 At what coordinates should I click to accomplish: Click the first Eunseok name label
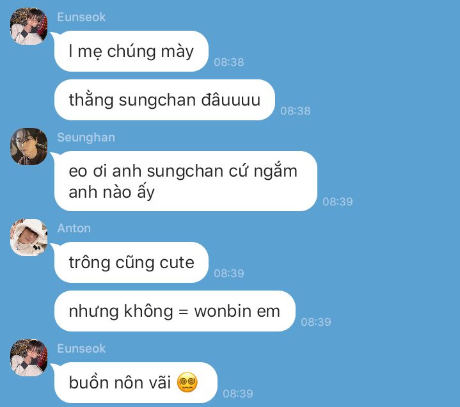click(x=81, y=17)
